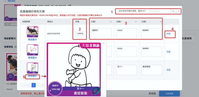
Task: Click the 价格 column header
Action: tap(77, 22)
